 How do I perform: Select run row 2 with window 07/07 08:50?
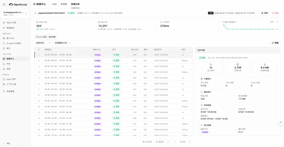coord(113,61)
